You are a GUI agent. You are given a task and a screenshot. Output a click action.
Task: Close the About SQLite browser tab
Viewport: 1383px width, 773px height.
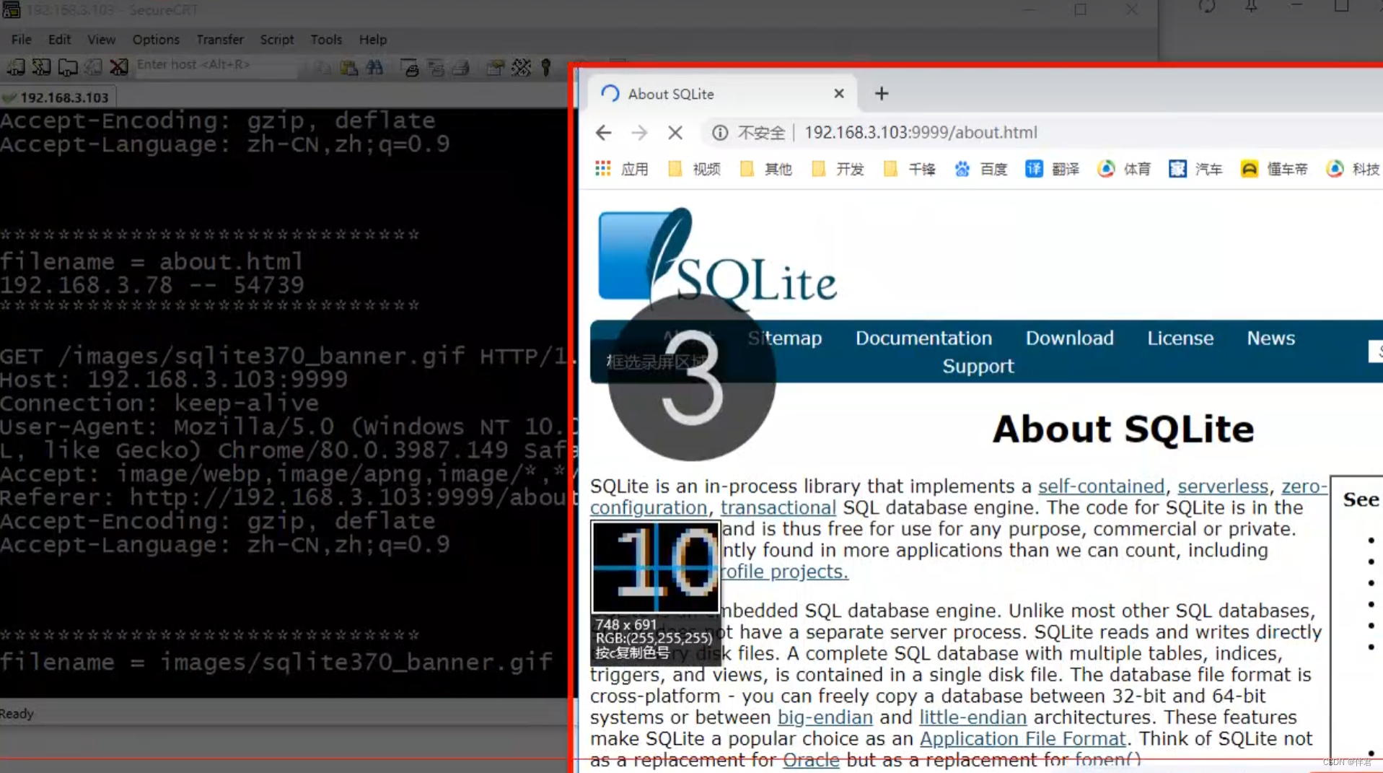[x=839, y=94]
